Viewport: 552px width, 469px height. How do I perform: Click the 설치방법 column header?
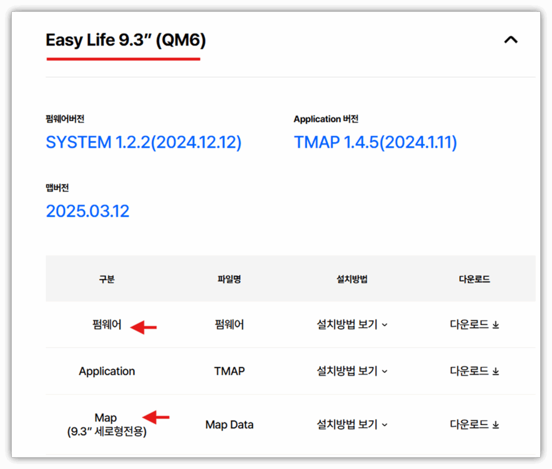click(351, 279)
